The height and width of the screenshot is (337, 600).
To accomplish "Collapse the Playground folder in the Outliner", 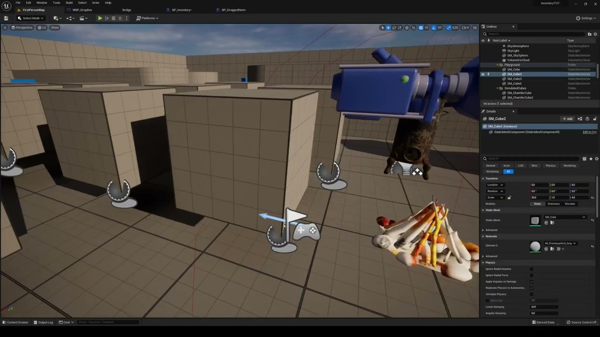I will pos(497,65).
